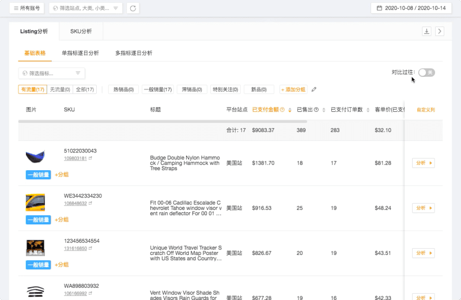The image size is (461, 300).
Task: Click the 添加分组 button
Action: (x=293, y=89)
